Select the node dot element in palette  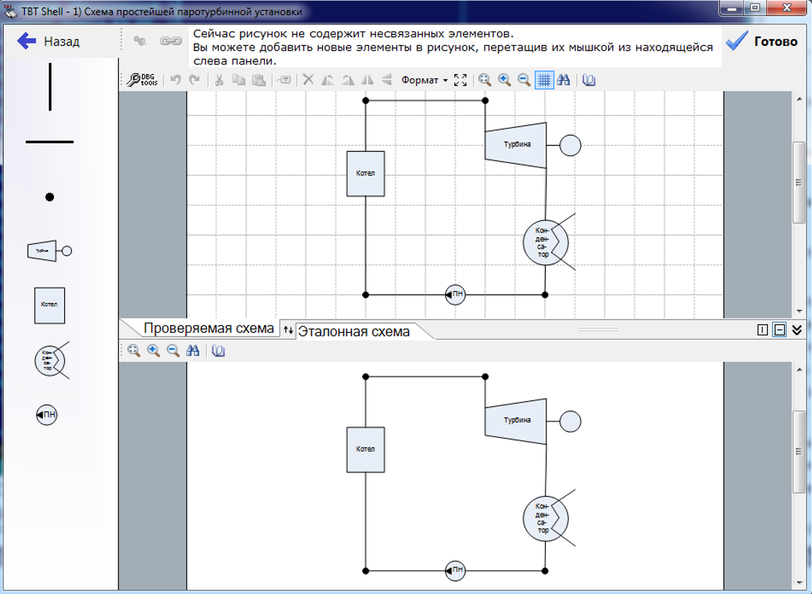pyautogui.click(x=50, y=197)
